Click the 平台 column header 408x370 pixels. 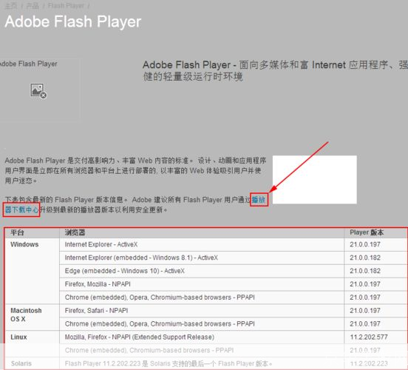17,232
